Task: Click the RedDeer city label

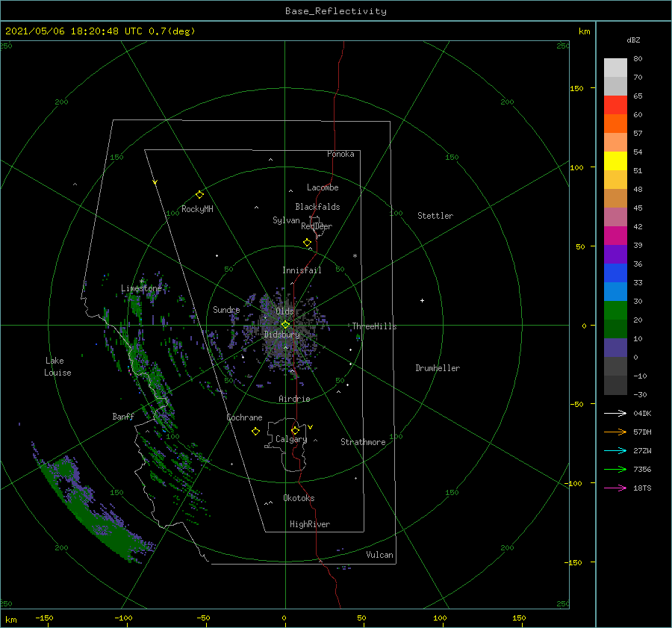Action: point(317,226)
